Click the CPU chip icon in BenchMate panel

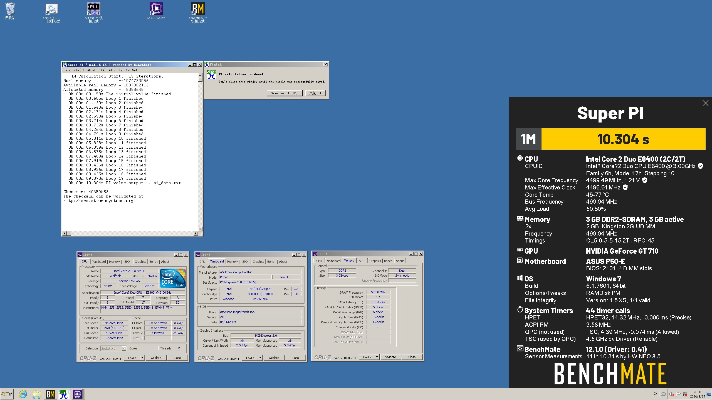(520, 158)
